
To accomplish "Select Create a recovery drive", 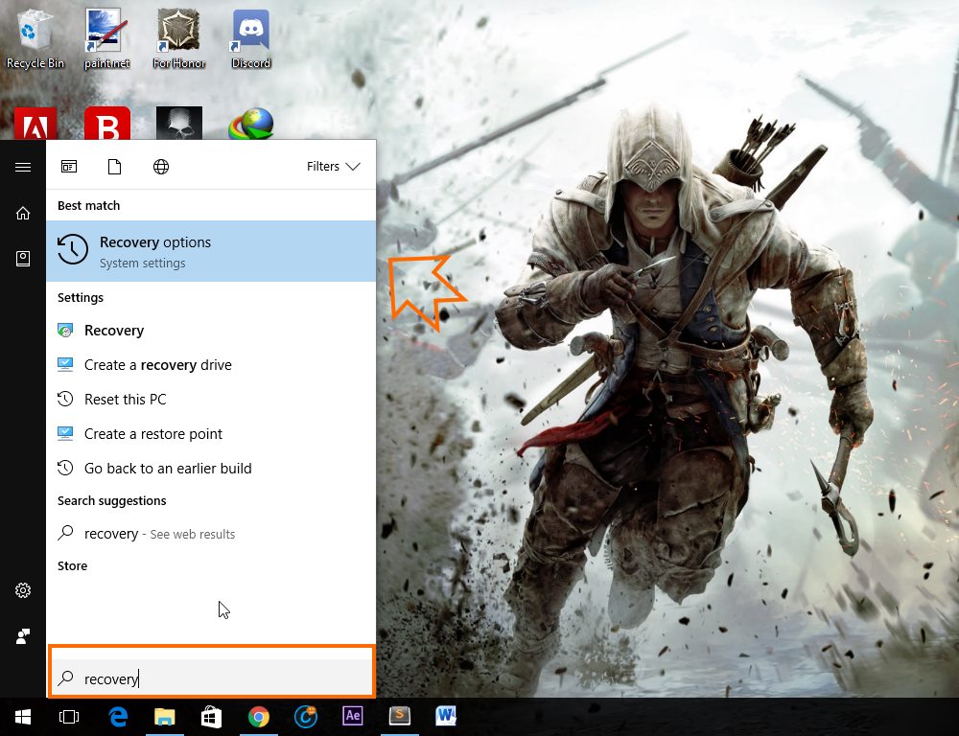I will click(211, 365).
